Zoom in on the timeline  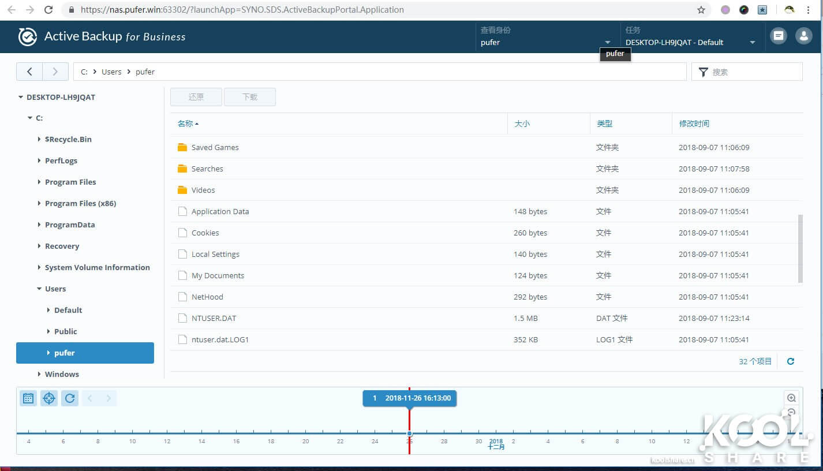click(x=791, y=398)
